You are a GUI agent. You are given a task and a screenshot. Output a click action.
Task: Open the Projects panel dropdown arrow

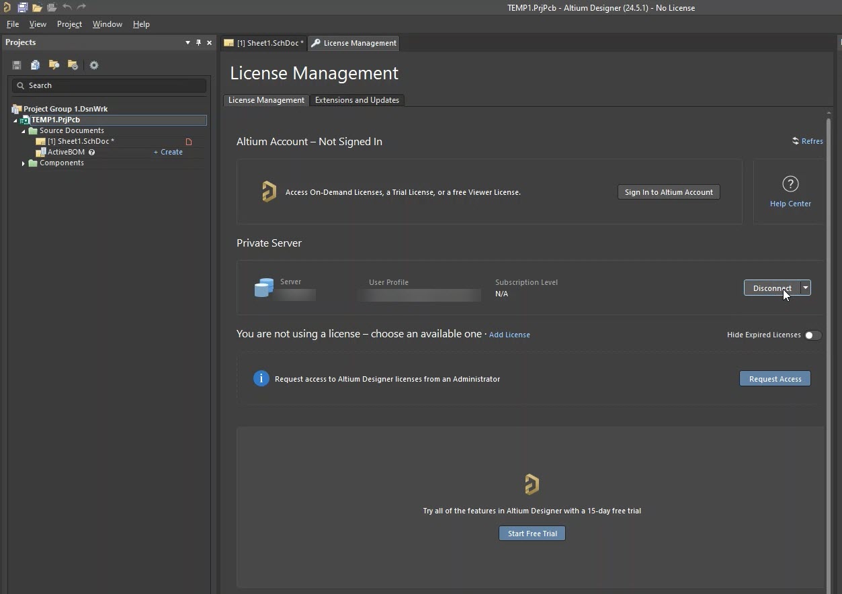187,42
